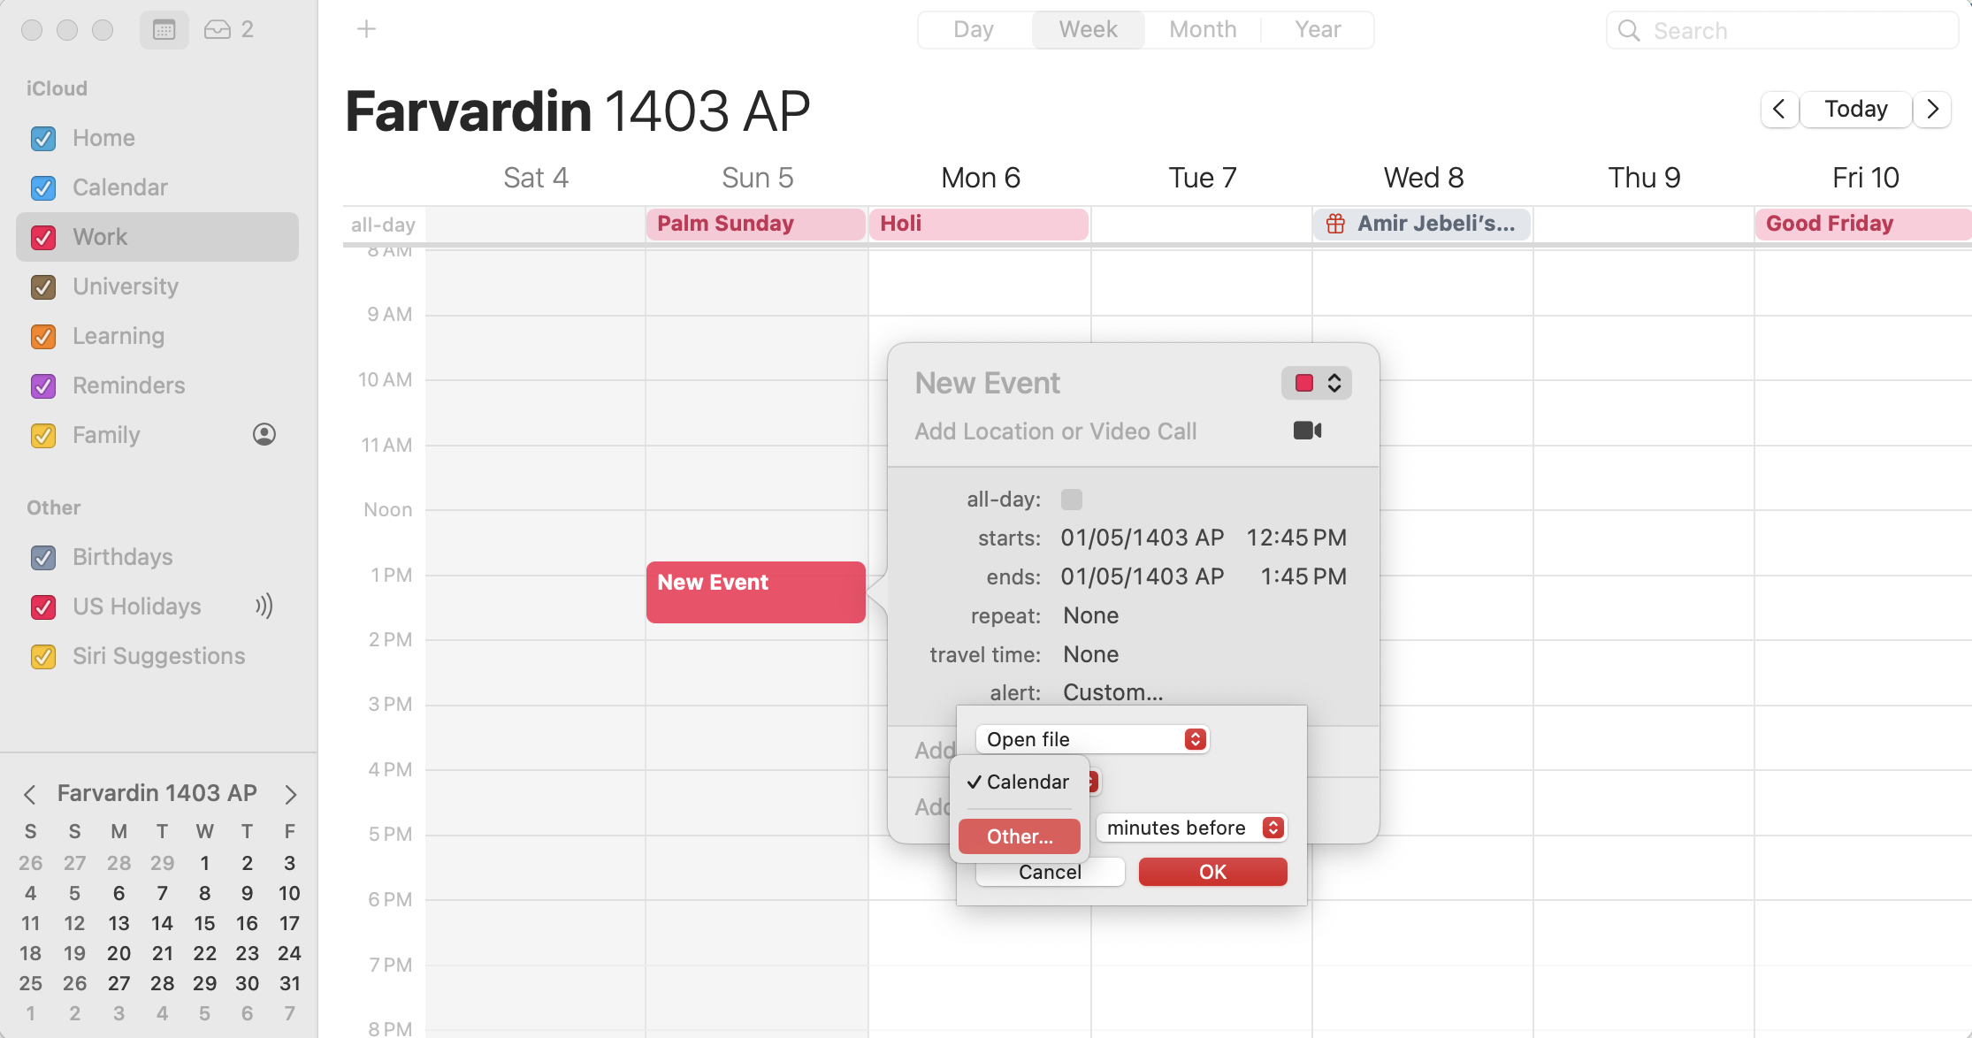Viewport: 1972px width, 1038px height.
Task: Go to next week with right chevron
Action: (1933, 109)
